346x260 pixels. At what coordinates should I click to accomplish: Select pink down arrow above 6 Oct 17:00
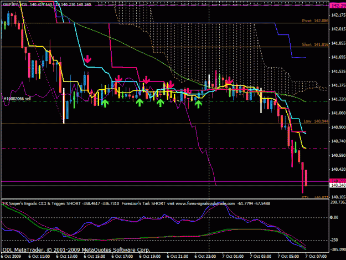[x=118, y=78]
